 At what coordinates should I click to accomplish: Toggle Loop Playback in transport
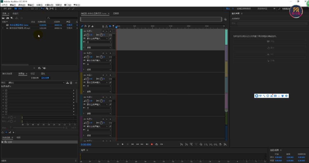tap(157, 144)
